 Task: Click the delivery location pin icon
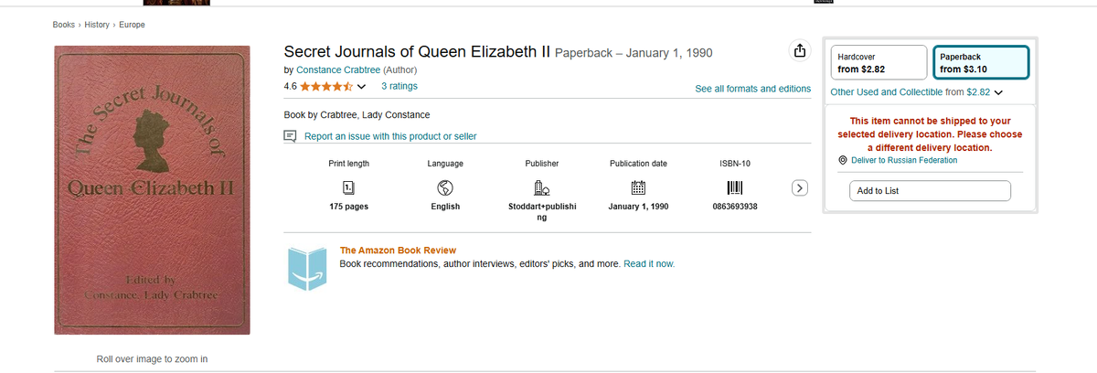point(843,160)
